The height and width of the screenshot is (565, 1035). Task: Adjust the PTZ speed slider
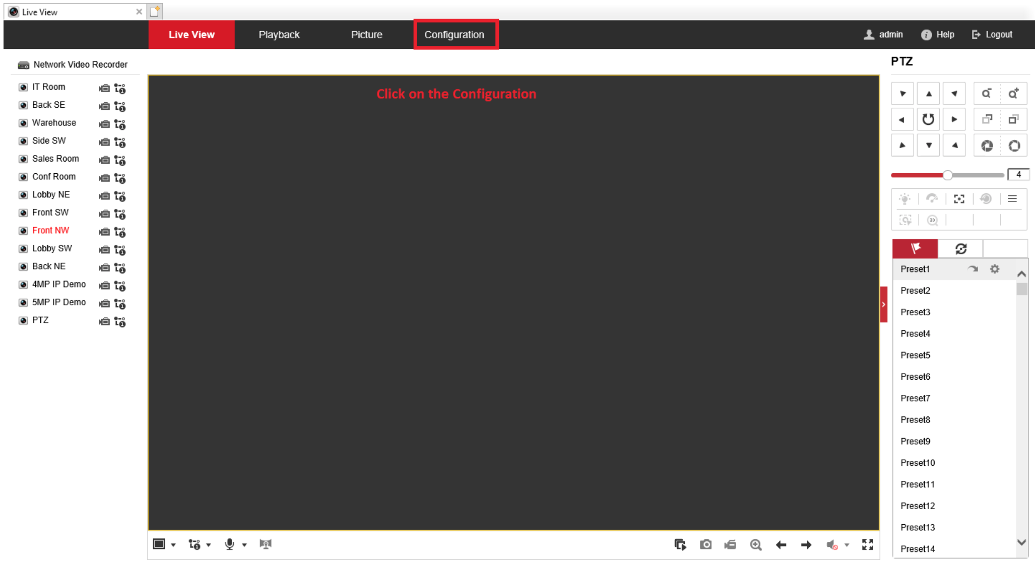pos(947,175)
